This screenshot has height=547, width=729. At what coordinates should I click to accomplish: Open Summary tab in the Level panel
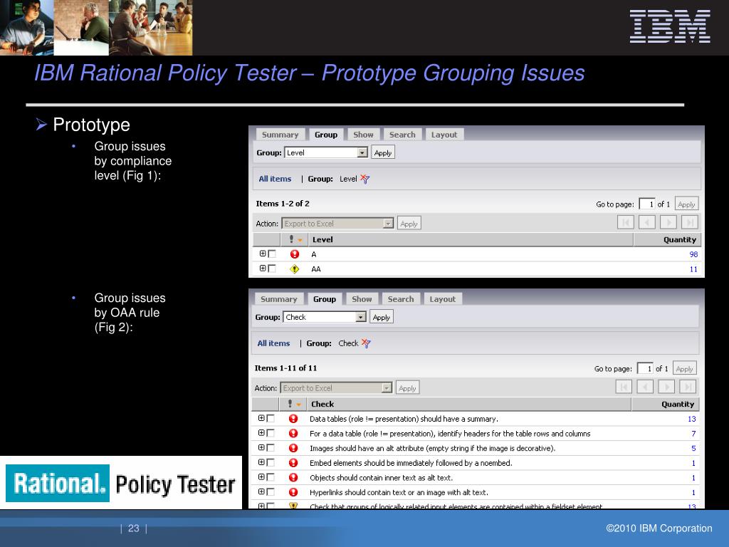[280, 135]
